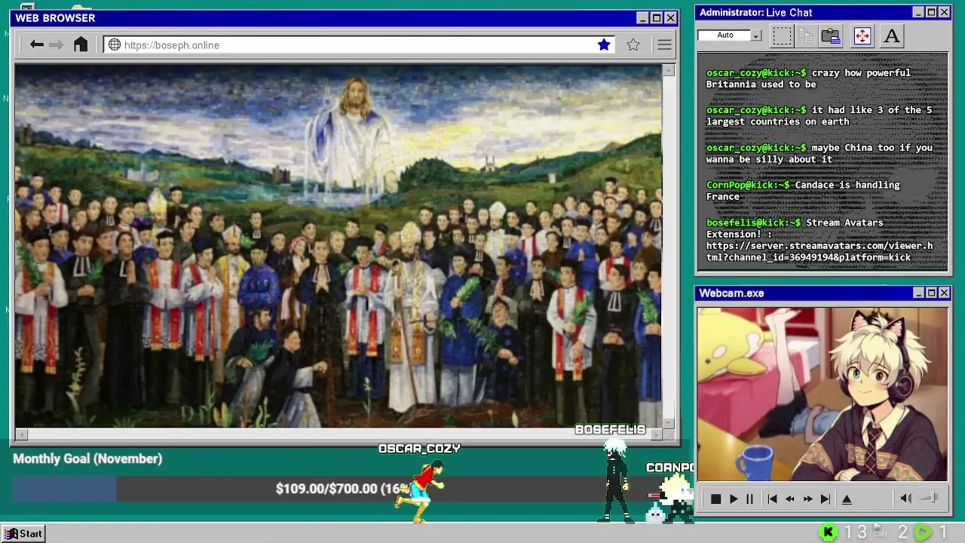Open the Start menu

pos(23,533)
